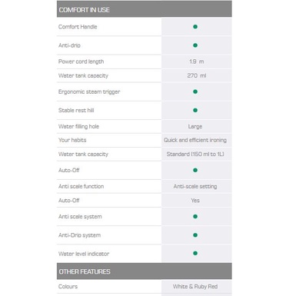Select the COMFORT IN USE section header
Screen dimensions: 296x296
(x=145, y=9)
